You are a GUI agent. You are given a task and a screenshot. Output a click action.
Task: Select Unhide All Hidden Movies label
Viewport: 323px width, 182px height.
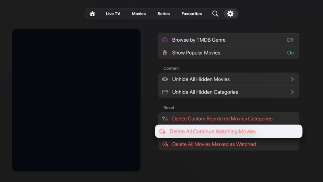point(201,79)
